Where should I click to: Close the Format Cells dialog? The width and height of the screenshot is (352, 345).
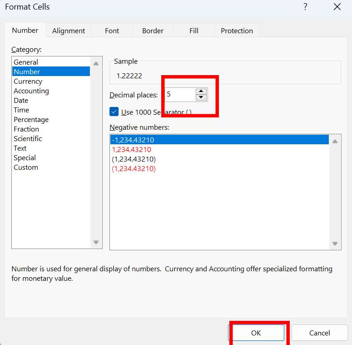pos(337,7)
